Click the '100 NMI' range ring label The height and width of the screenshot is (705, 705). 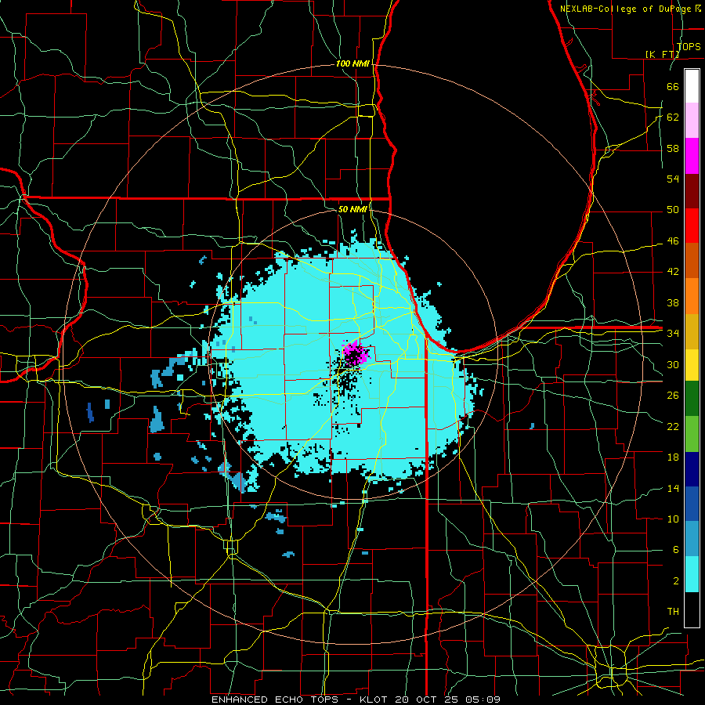click(x=352, y=64)
